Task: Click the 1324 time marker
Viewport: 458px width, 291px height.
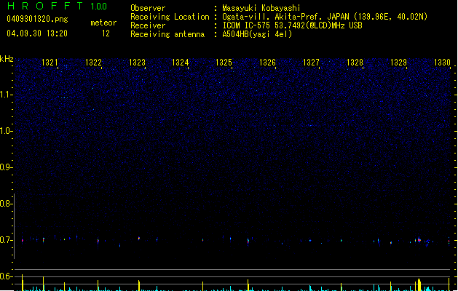Action: pyautogui.click(x=181, y=63)
